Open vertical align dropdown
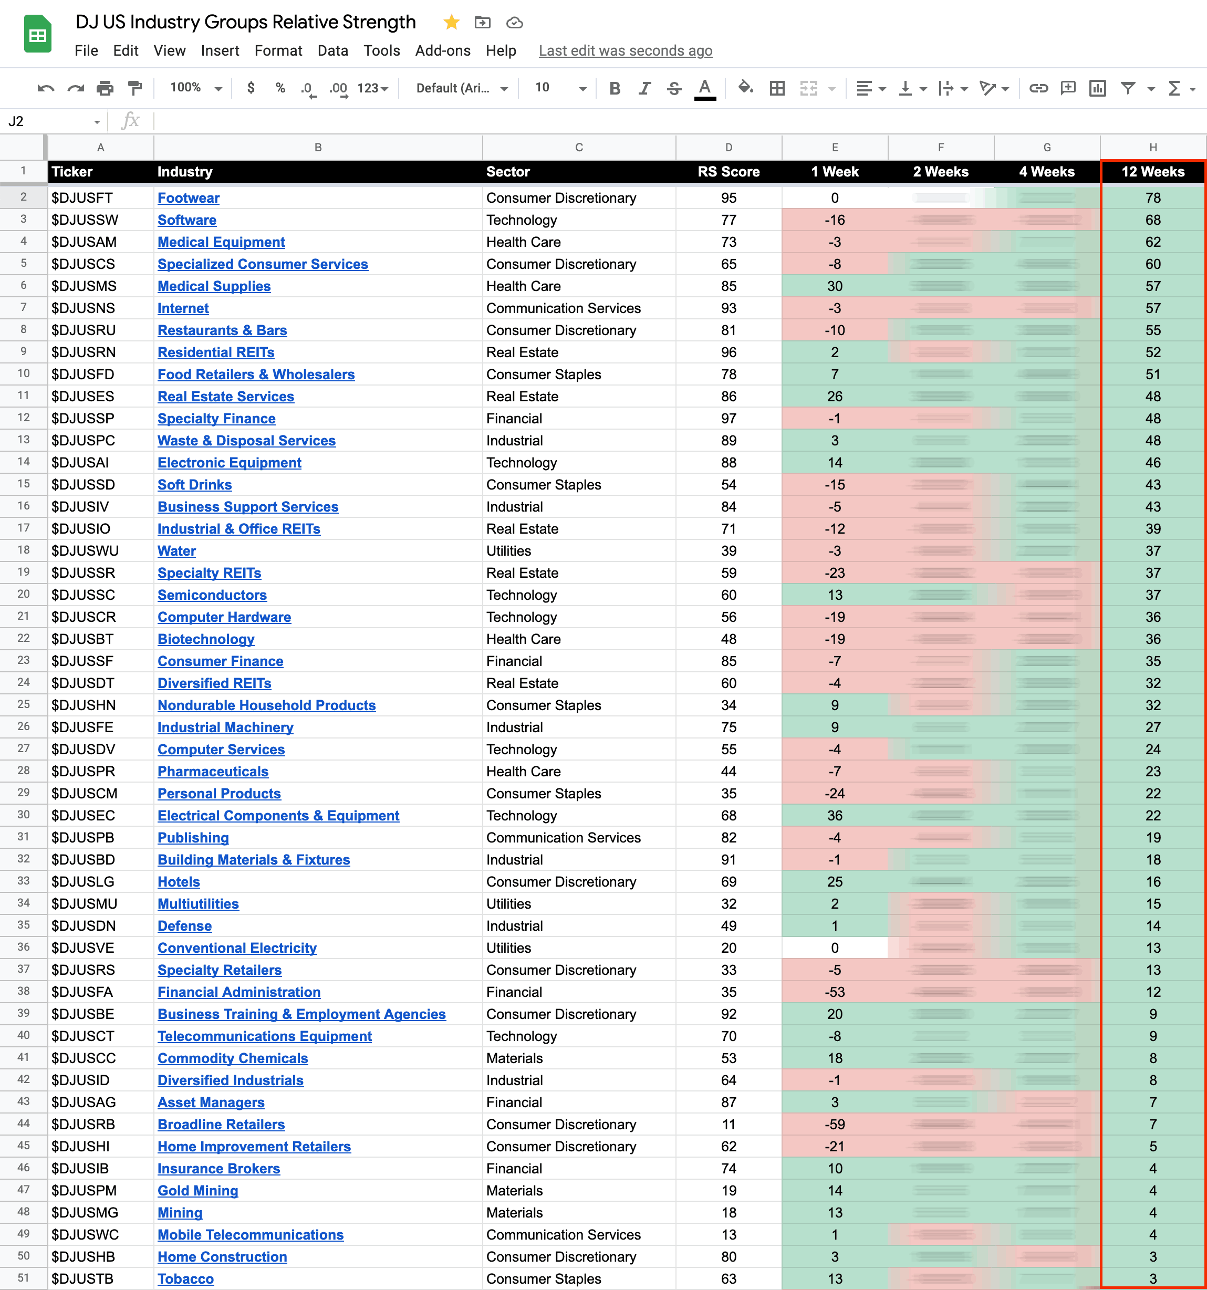 912,88
